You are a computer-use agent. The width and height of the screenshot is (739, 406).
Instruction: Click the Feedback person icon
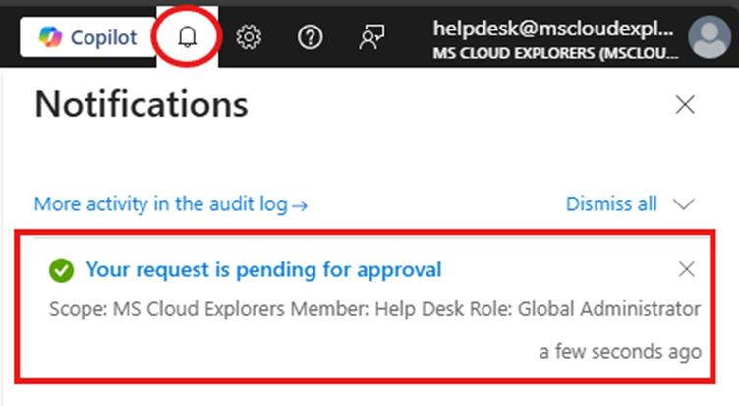[371, 37]
